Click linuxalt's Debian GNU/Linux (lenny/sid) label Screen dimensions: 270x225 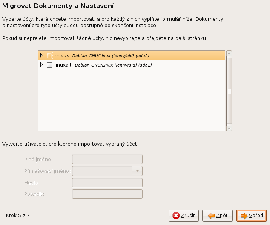tap(113, 65)
